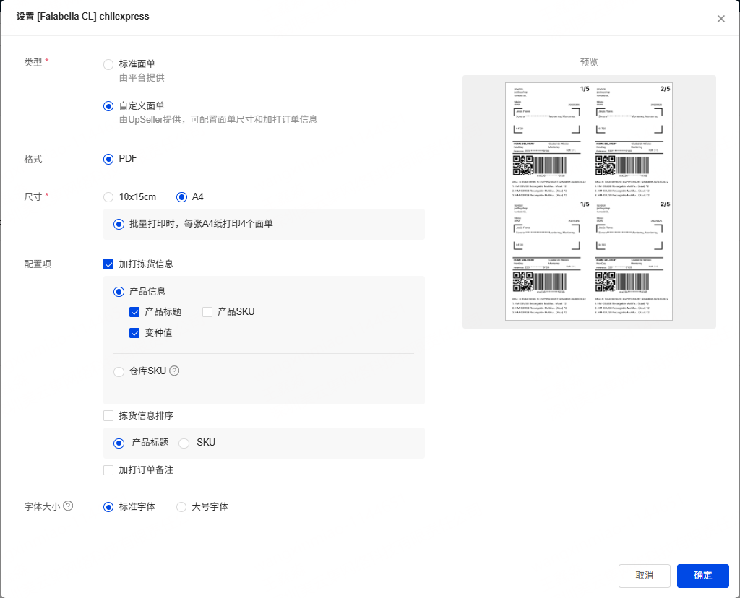Choose 大号字体 font size
Screen dimensions: 740x598
(x=181, y=507)
